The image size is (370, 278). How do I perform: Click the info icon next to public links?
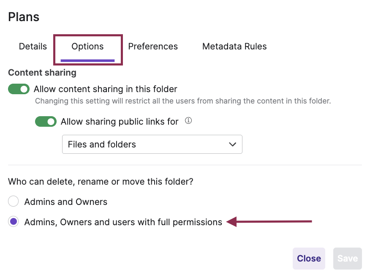coord(188,120)
